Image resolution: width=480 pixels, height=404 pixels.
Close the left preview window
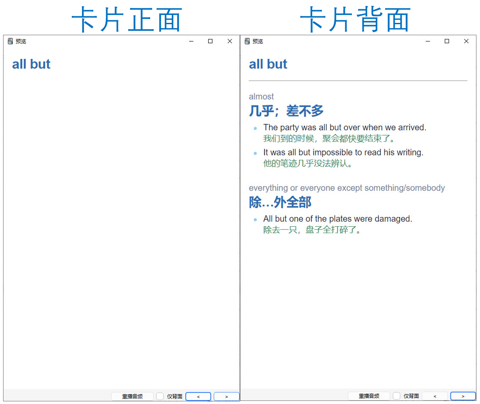pyautogui.click(x=230, y=41)
